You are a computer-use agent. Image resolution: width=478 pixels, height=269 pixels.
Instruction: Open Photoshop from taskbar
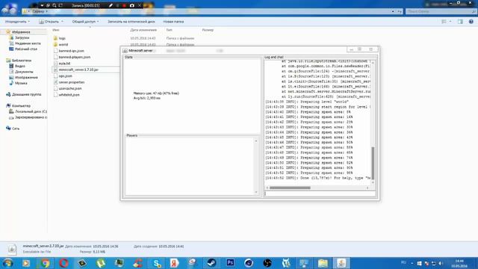tap(230, 263)
